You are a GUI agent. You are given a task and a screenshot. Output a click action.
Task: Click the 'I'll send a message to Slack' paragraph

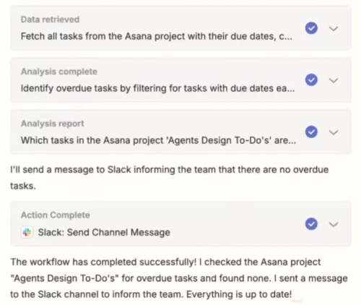(x=169, y=178)
